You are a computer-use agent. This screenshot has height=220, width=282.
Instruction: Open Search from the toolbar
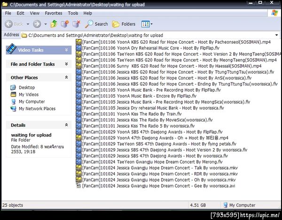(96, 24)
